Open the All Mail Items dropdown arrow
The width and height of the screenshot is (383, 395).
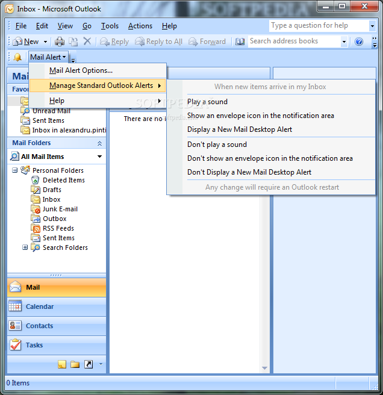tap(99, 157)
